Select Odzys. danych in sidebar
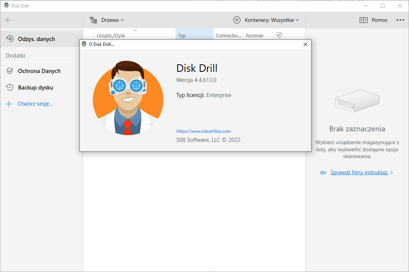Viewport: 409px width, 272px height. [42, 39]
